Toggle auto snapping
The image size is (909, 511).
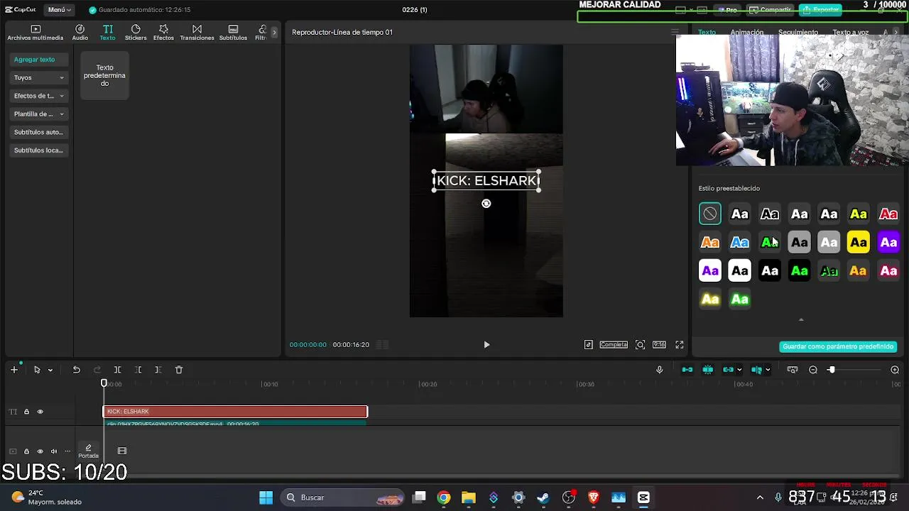point(708,370)
